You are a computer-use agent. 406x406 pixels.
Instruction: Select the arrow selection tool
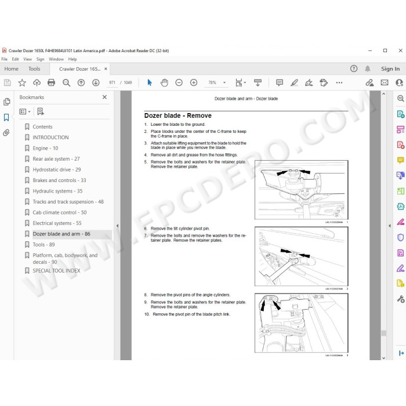(150, 82)
